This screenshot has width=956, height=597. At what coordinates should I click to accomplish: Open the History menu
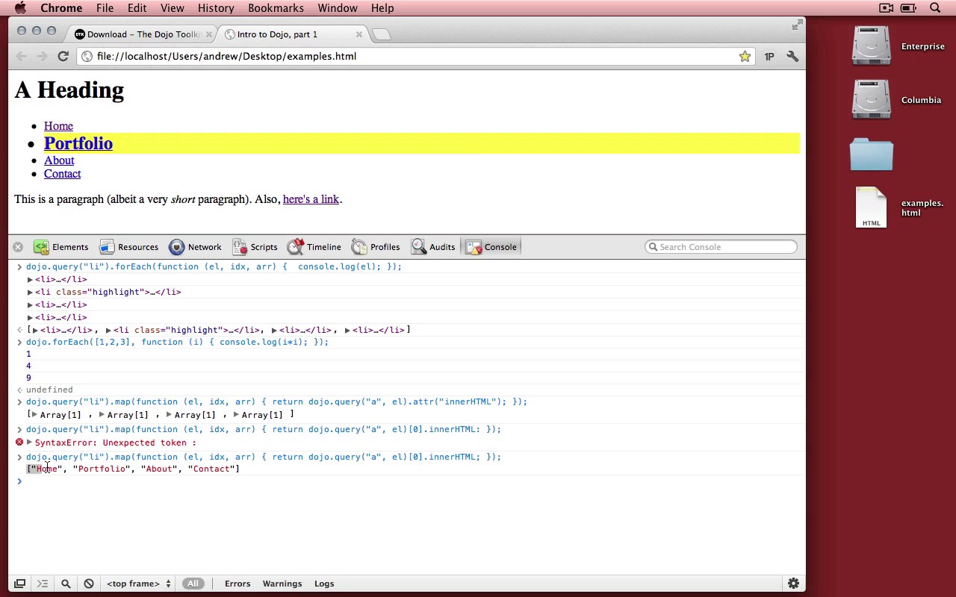[216, 8]
